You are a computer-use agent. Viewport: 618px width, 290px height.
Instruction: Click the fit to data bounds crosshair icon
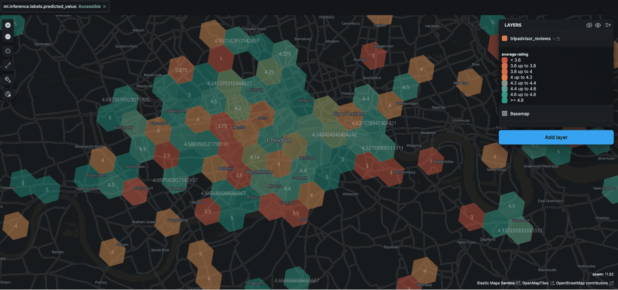click(8, 51)
